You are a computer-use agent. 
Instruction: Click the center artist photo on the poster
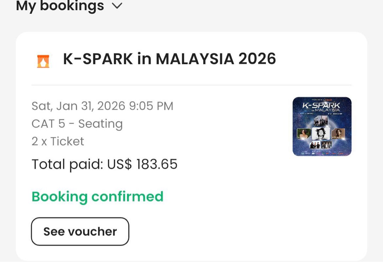(x=321, y=133)
